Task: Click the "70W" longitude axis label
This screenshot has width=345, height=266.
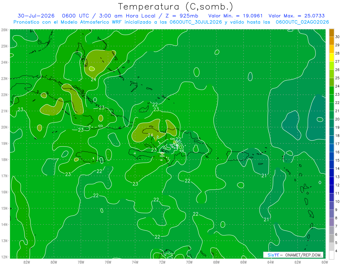Action: 189,262
